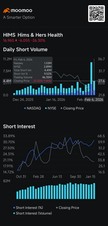Select the Feb 6, 2026 highlighted bar
Screen dimensions: 108x226
click(94, 88)
